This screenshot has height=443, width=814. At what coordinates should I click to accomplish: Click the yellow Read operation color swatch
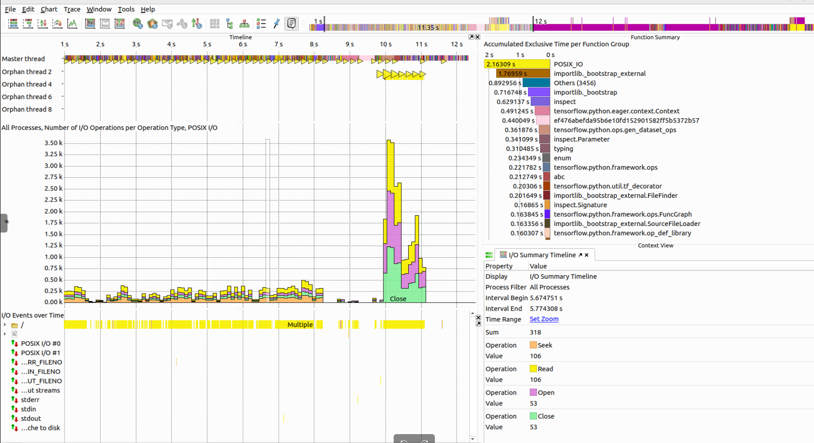[x=533, y=369]
